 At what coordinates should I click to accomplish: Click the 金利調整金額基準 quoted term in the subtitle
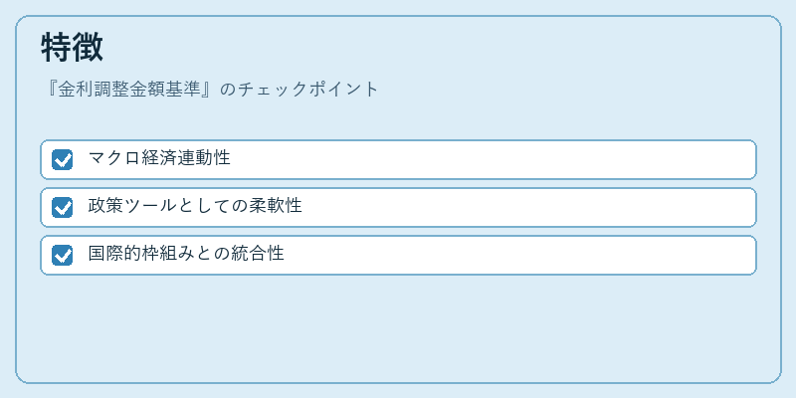point(129,90)
